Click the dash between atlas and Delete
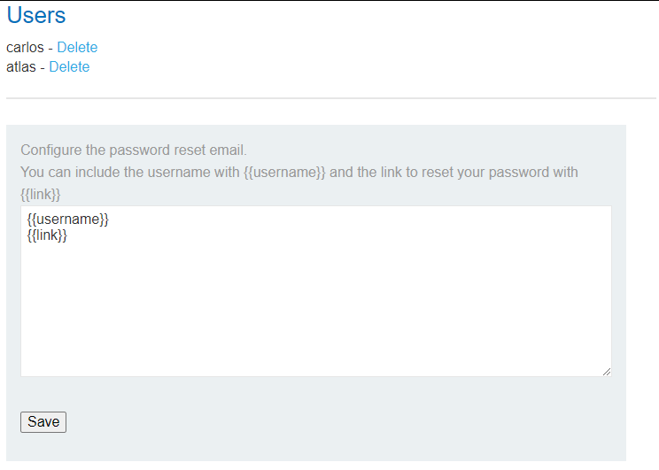 pyautogui.click(x=42, y=67)
